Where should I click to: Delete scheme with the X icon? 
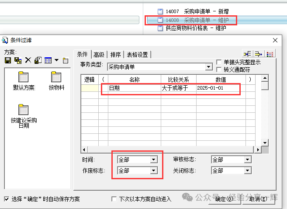pos(28,60)
